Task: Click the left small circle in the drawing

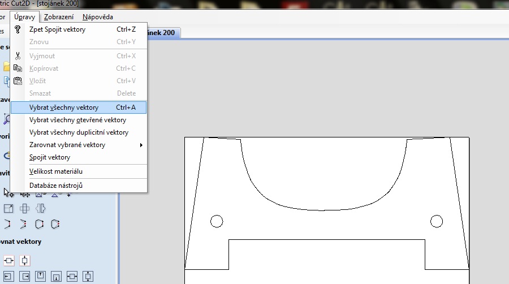Action: [217, 221]
